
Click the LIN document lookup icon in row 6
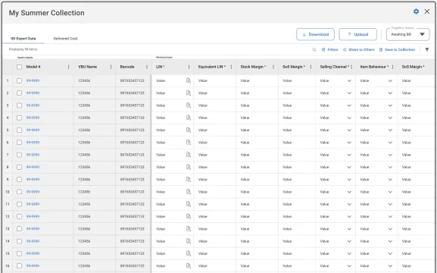tap(189, 143)
